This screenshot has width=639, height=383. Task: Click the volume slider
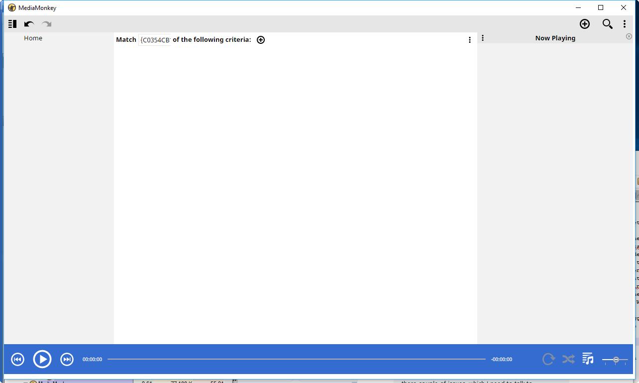(x=615, y=360)
